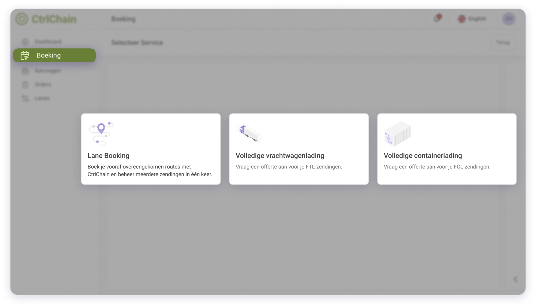Screen dimensions: 536x307
Task: Collapse panel with bottom-right chevron
Action: pyautogui.click(x=515, y=279)
